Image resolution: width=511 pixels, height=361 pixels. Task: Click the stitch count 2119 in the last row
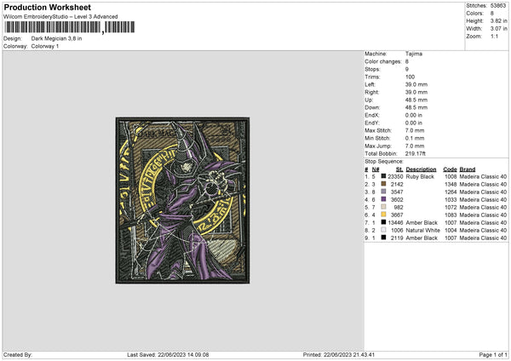tap(397, 238)
